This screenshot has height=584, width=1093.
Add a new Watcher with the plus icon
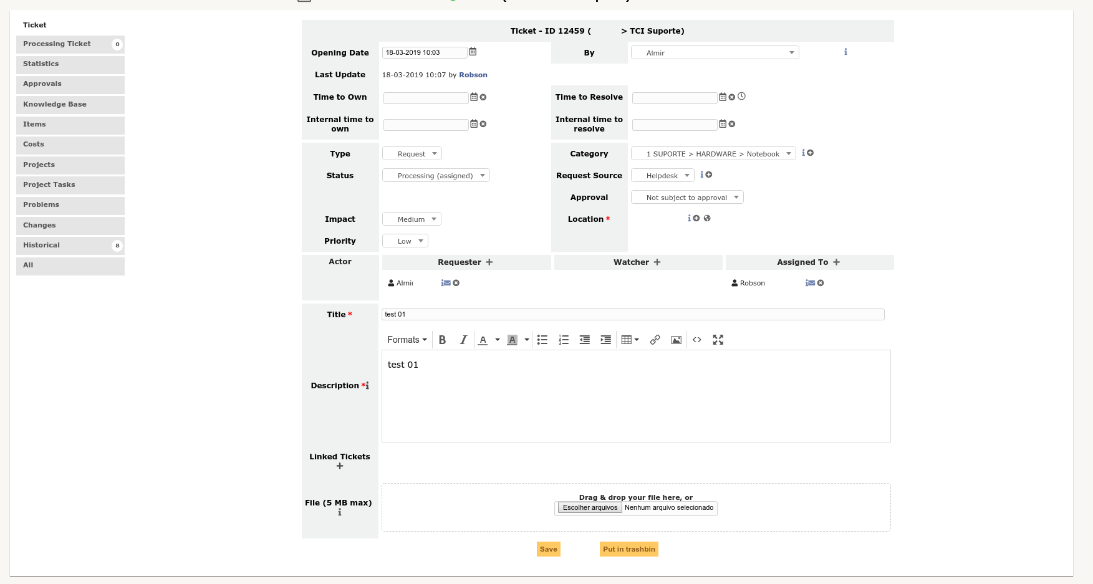click(658, 262)
